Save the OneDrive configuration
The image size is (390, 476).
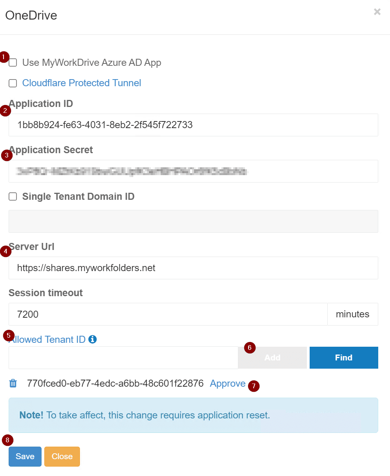[25, 456]
